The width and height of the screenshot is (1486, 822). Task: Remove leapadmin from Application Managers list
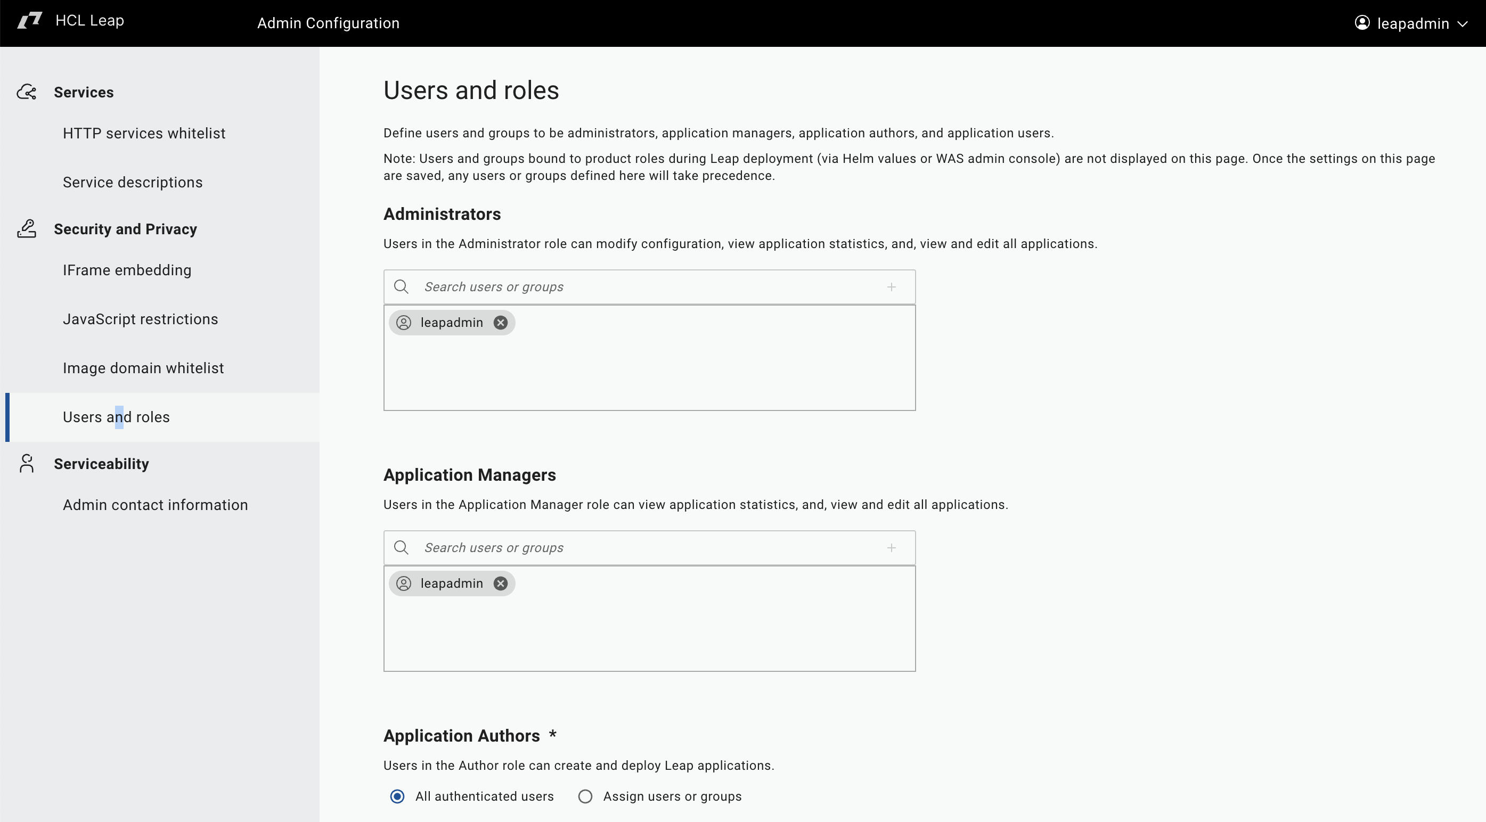(x=500, y=583)
